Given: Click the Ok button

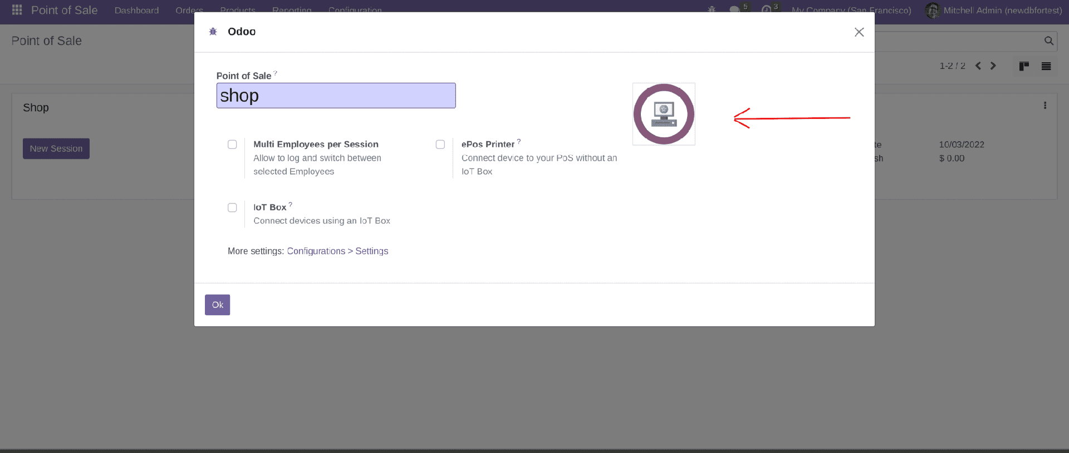Looking at the screenshot, I should coord(217,305).
